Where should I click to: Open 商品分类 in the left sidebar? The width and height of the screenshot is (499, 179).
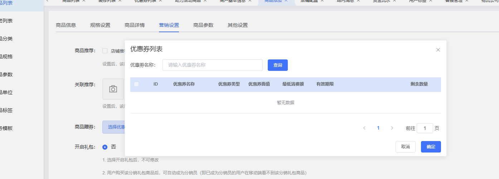[x=8, y=39]
